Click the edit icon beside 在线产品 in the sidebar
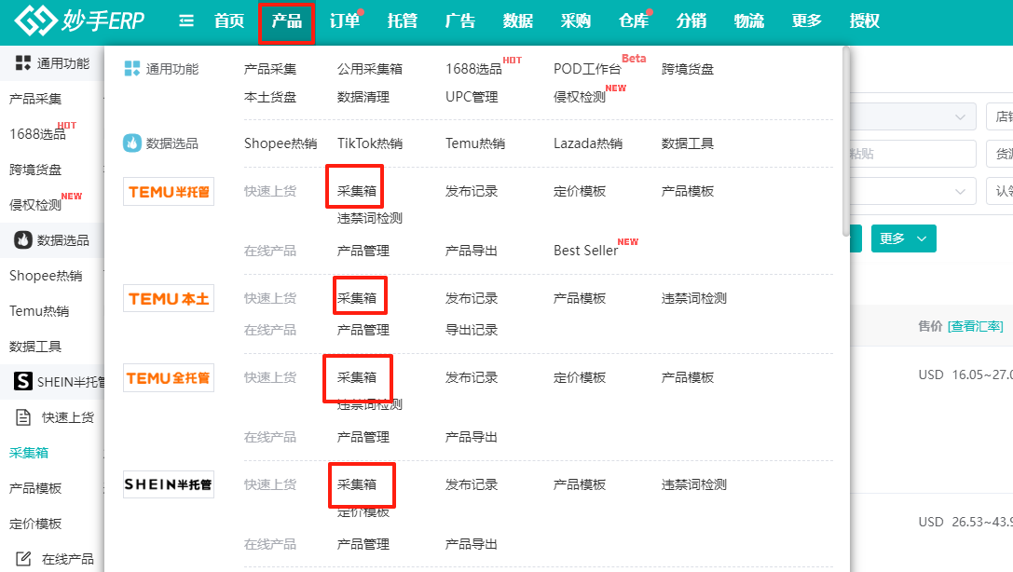This screenshot has height=572, width=1013. point(24,559)
